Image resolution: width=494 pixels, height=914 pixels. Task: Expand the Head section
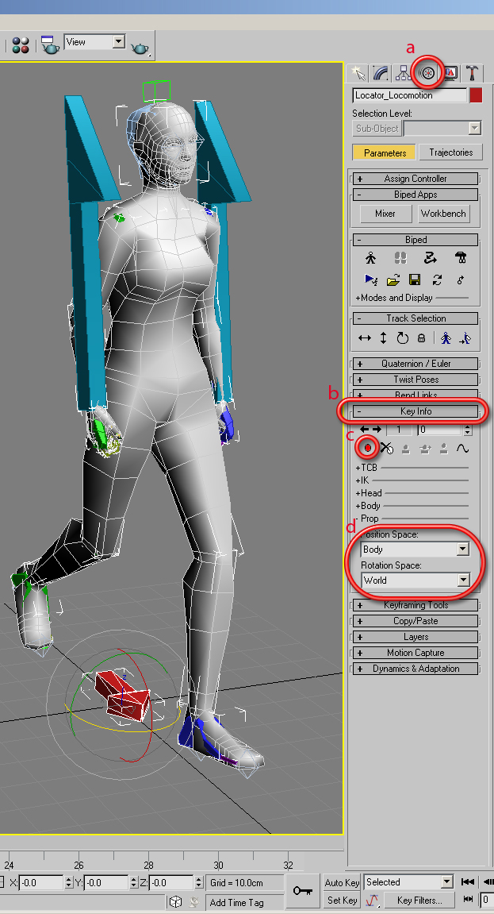click(x=369, y=493)
